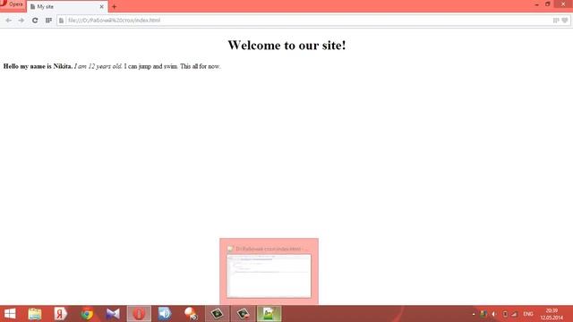The image size is (573, 322).
Task: Open the volume control in system tray
Action: click(x=493, y=314)
